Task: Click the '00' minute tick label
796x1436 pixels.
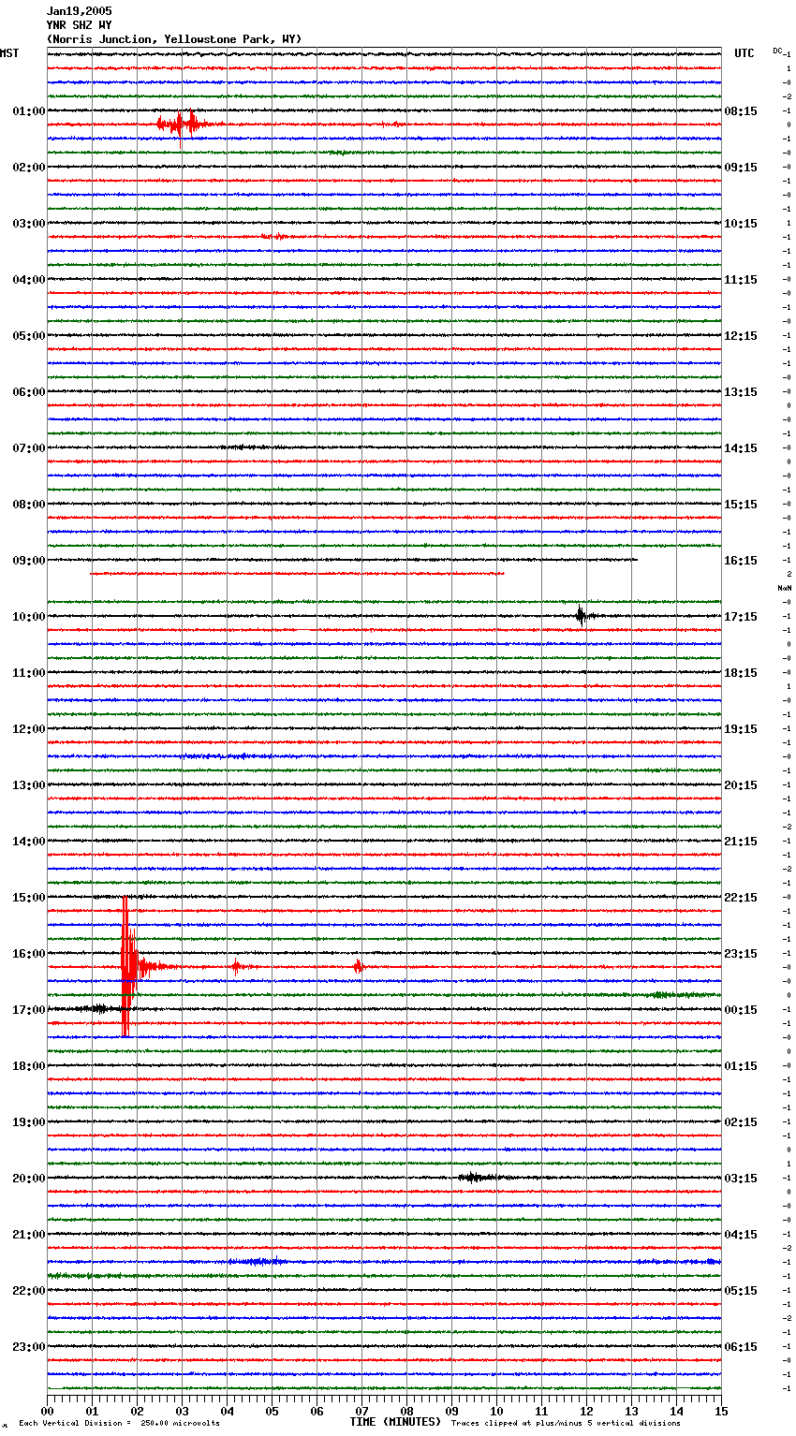Action: [47, 1412]
